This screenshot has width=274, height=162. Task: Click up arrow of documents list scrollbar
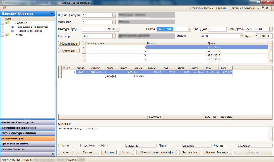click(x=270, y=43)
